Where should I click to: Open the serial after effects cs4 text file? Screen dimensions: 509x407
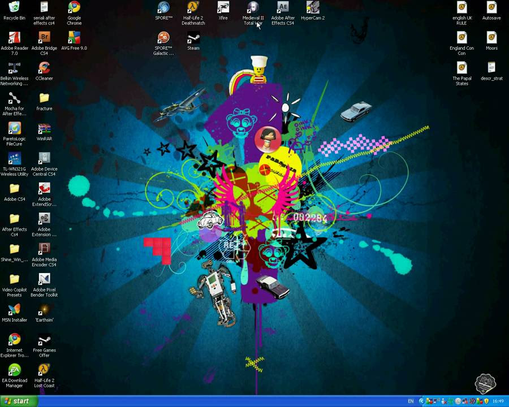pos(44,7)
